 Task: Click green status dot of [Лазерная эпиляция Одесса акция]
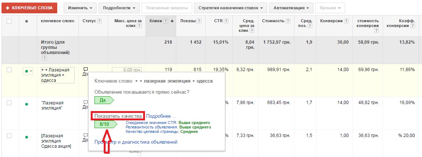[x=26, y=137]
